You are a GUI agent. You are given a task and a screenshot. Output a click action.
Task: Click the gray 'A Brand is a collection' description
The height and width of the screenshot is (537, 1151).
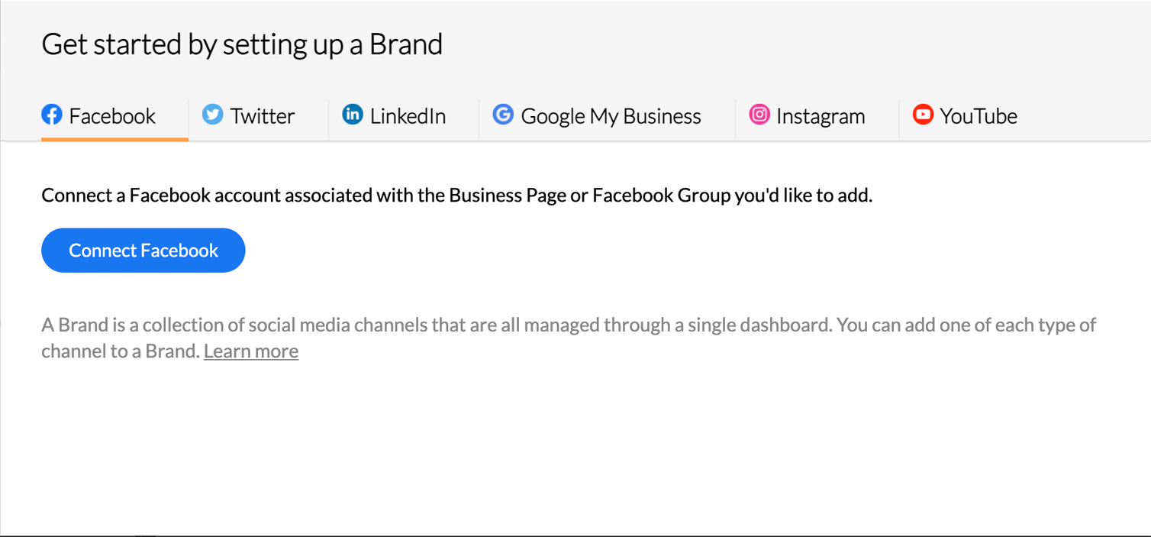coord(569,338)
